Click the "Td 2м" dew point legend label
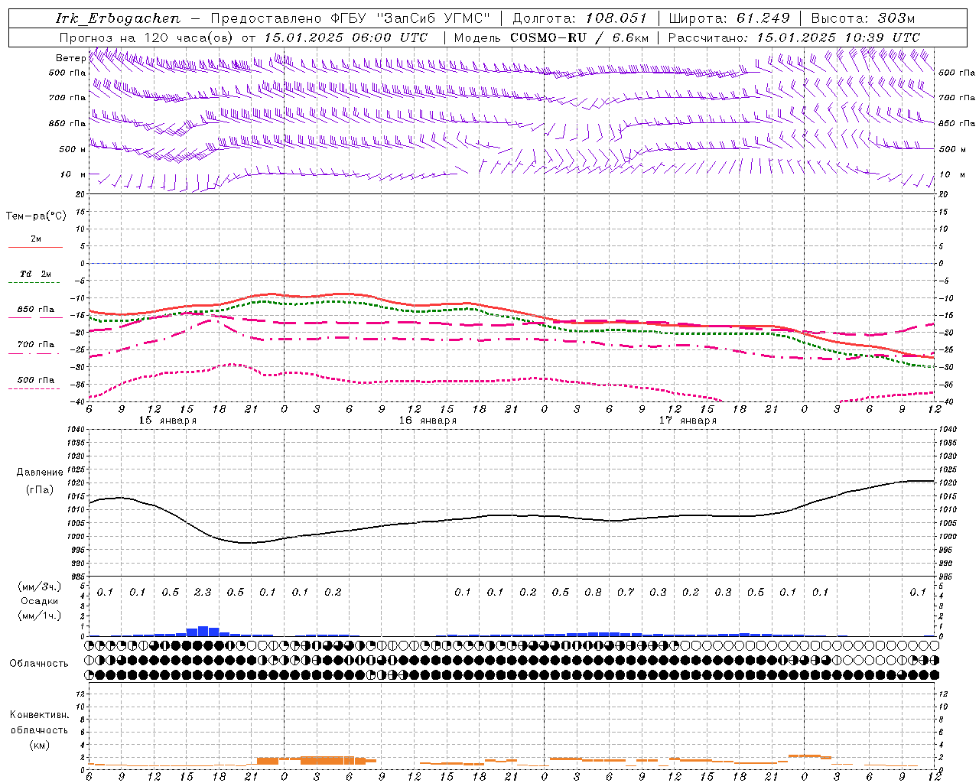Image resolution: width=979 pixels, height=783 pixels. [36, 273]
